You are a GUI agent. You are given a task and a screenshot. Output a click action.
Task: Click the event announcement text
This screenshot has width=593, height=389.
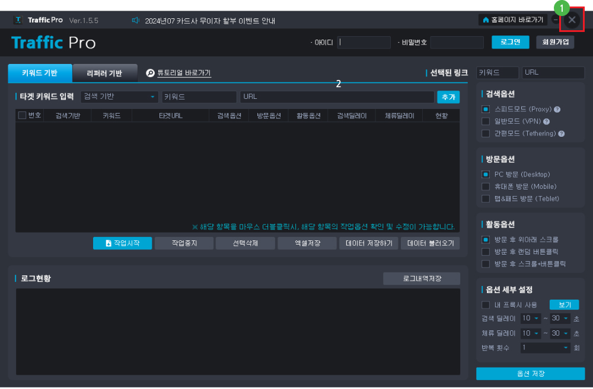(x=210, y=21)
